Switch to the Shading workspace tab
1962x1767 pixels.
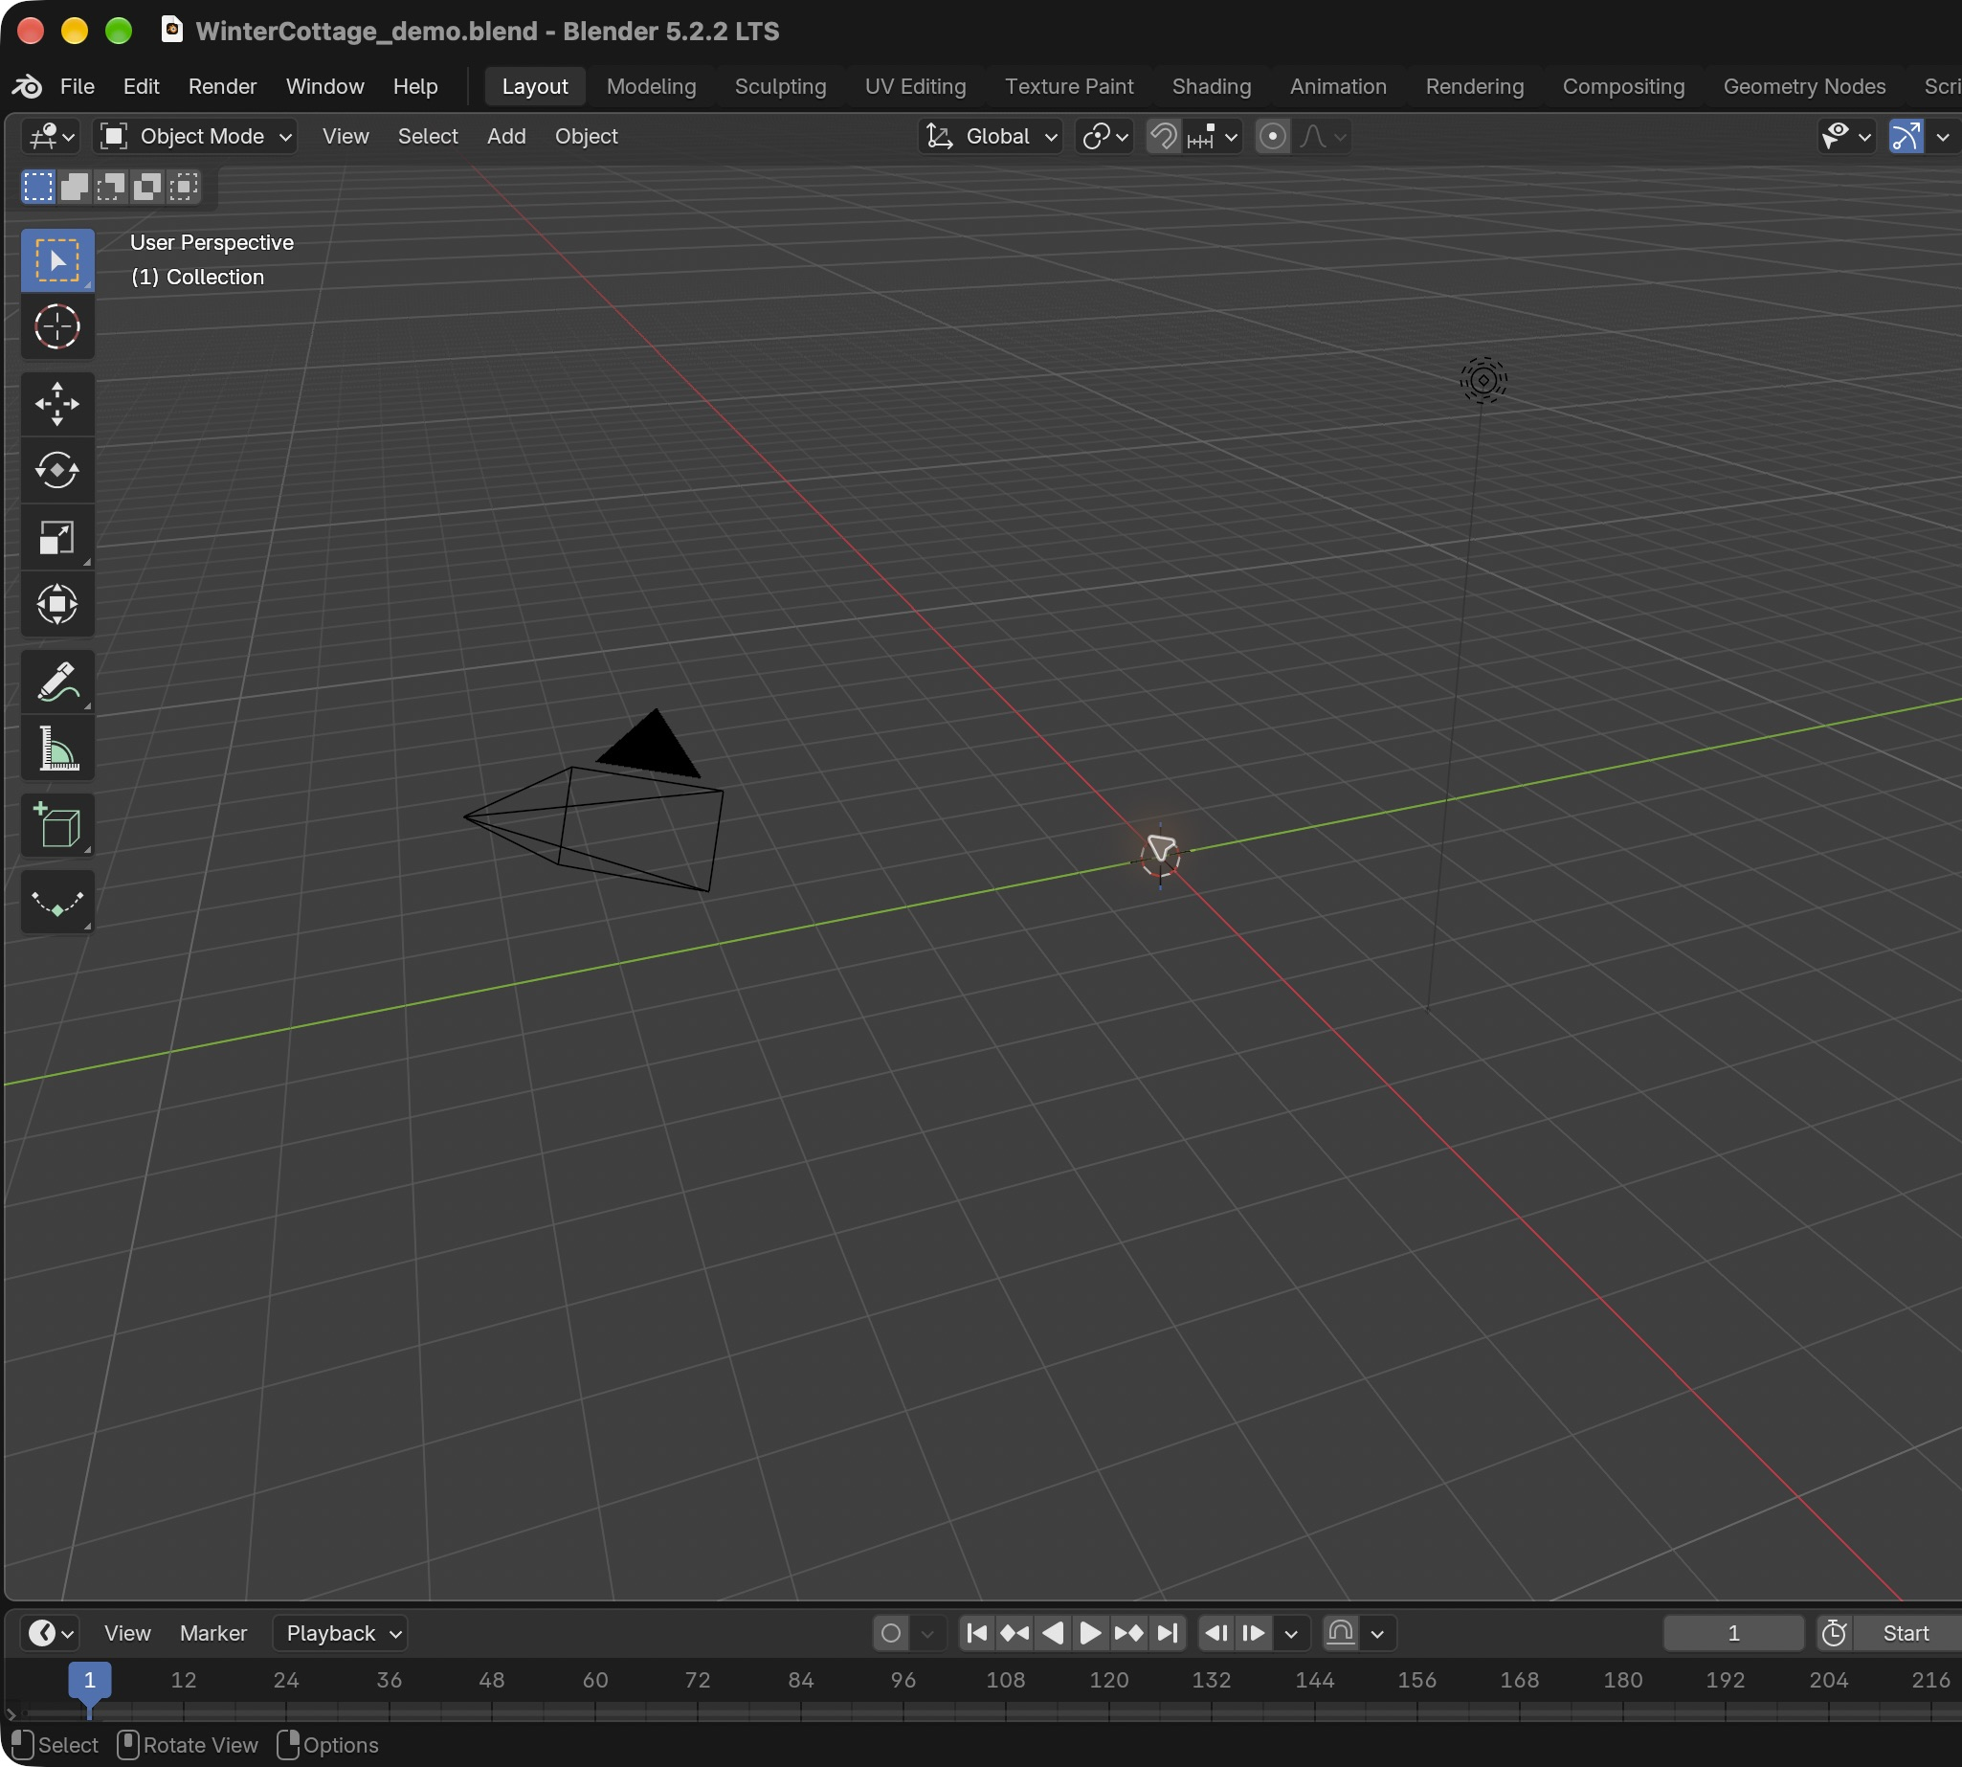[1211, 86]
